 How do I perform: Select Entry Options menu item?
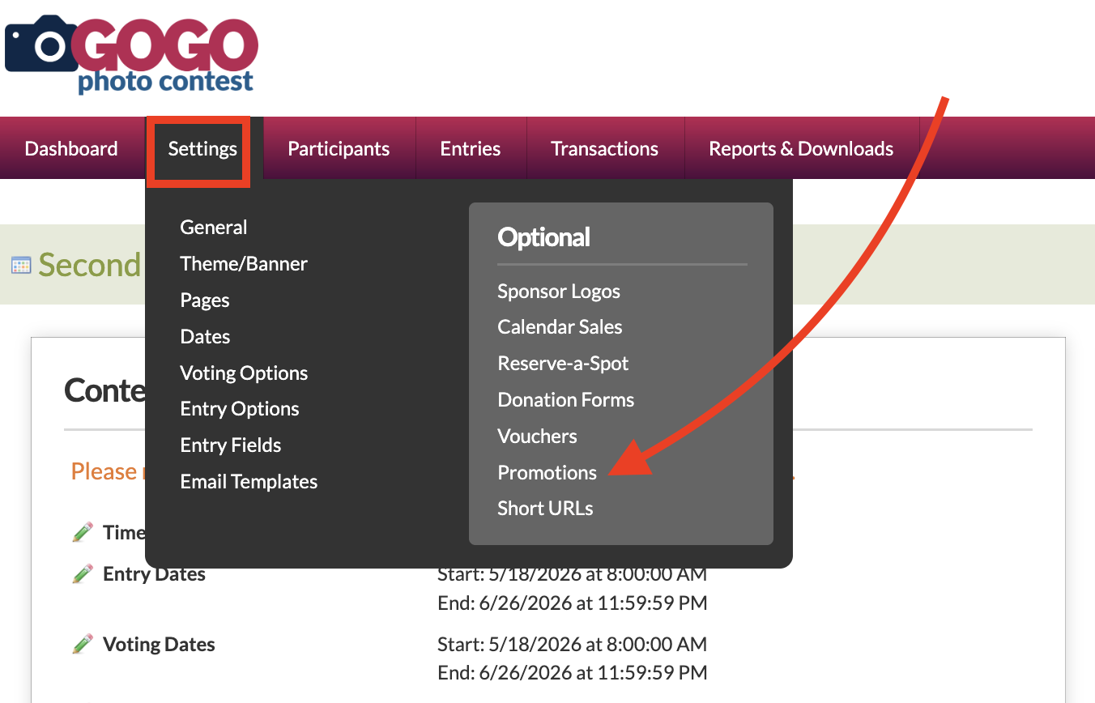click(240, 409)
